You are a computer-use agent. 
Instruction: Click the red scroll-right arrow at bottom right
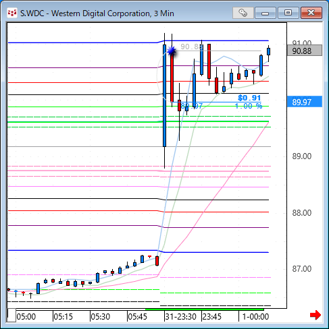315,315
